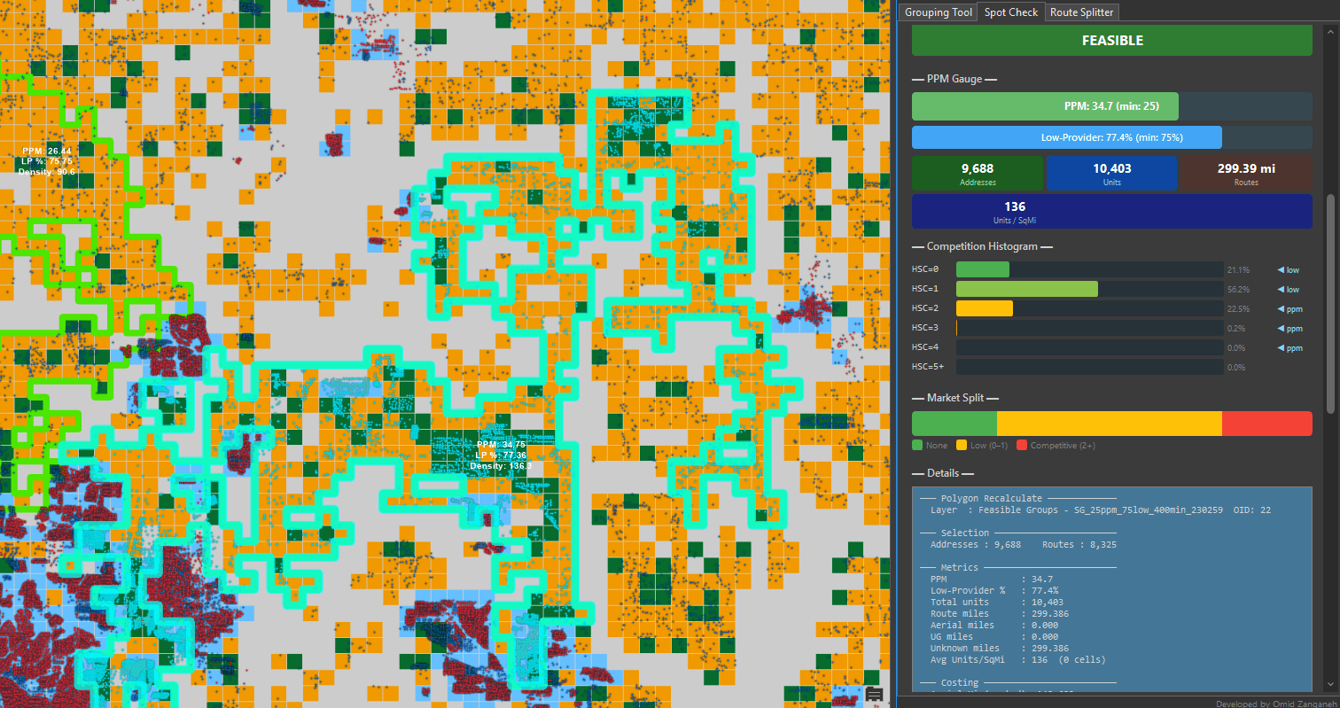The height and width of the screenshot is (708, 1340).
Task: Click the 'Density: 90.6' map label
Action: [47, 172]
